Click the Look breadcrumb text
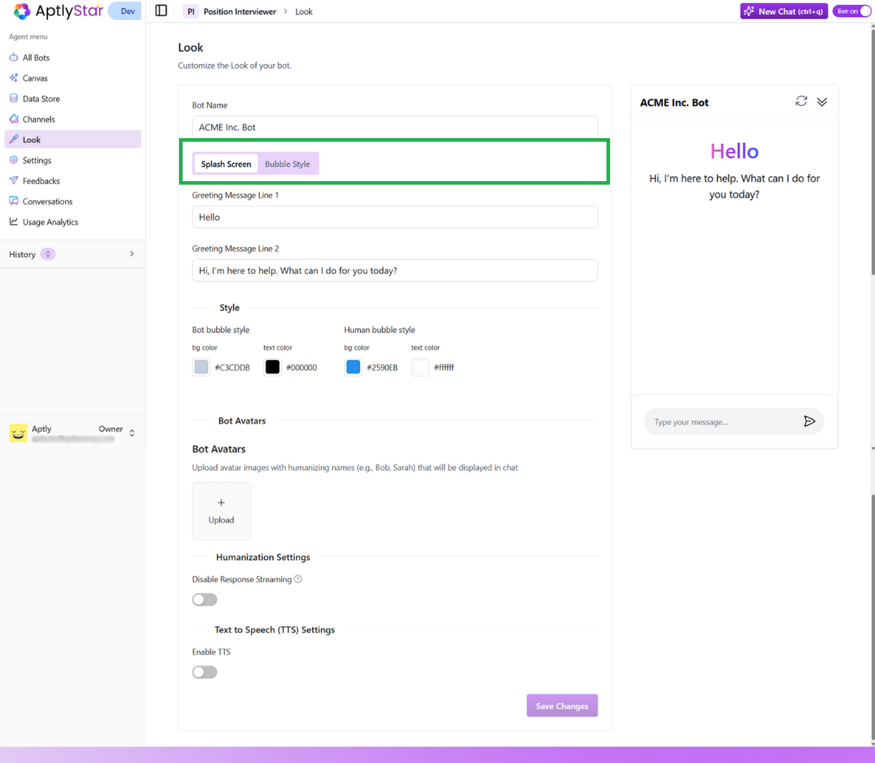The height and width of the screenshot is (763, 875). [x=304, y=11]
